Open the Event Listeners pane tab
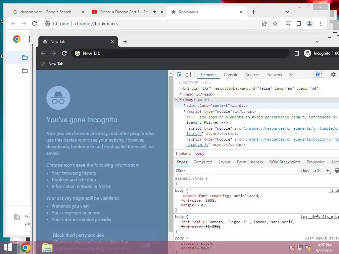The height and width of the screenshot is (254, 339). tap(250, 162)
